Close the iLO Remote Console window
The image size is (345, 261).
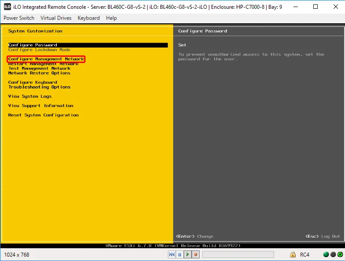(336, 7)
